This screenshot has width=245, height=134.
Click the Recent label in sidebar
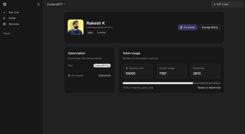(x=7, y=33)
